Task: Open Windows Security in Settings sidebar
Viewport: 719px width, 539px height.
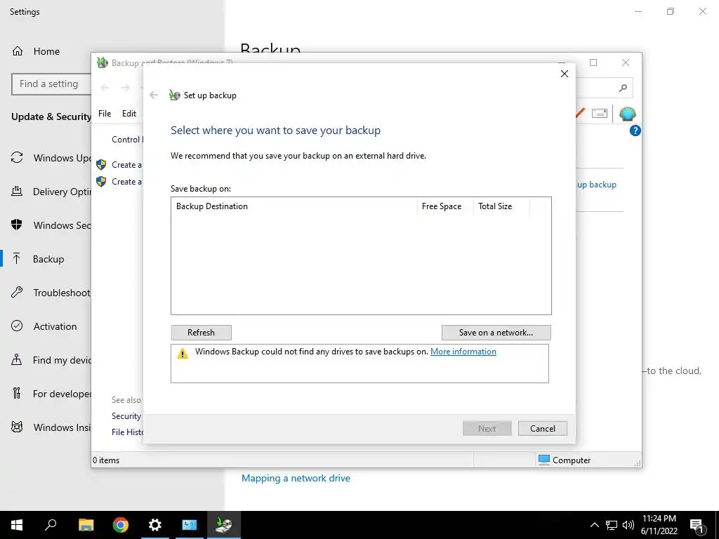Action: [51, 225]
